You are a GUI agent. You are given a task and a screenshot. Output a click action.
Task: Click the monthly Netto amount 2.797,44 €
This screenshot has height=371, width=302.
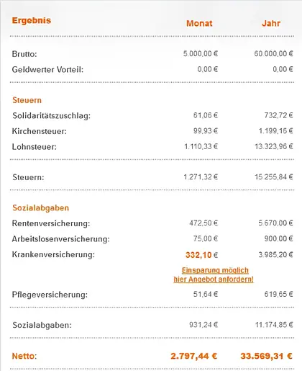tap(194, 356)
